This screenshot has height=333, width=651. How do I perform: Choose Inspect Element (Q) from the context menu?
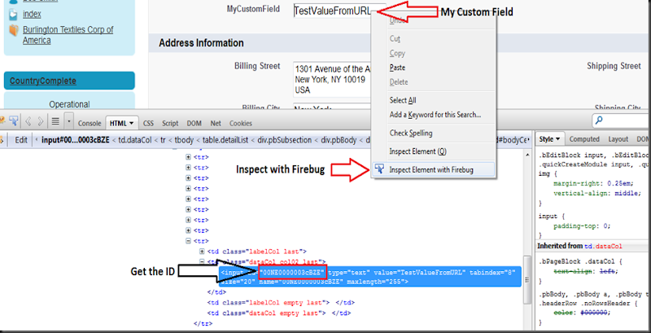pyautogui.click(x=417, y=151)
